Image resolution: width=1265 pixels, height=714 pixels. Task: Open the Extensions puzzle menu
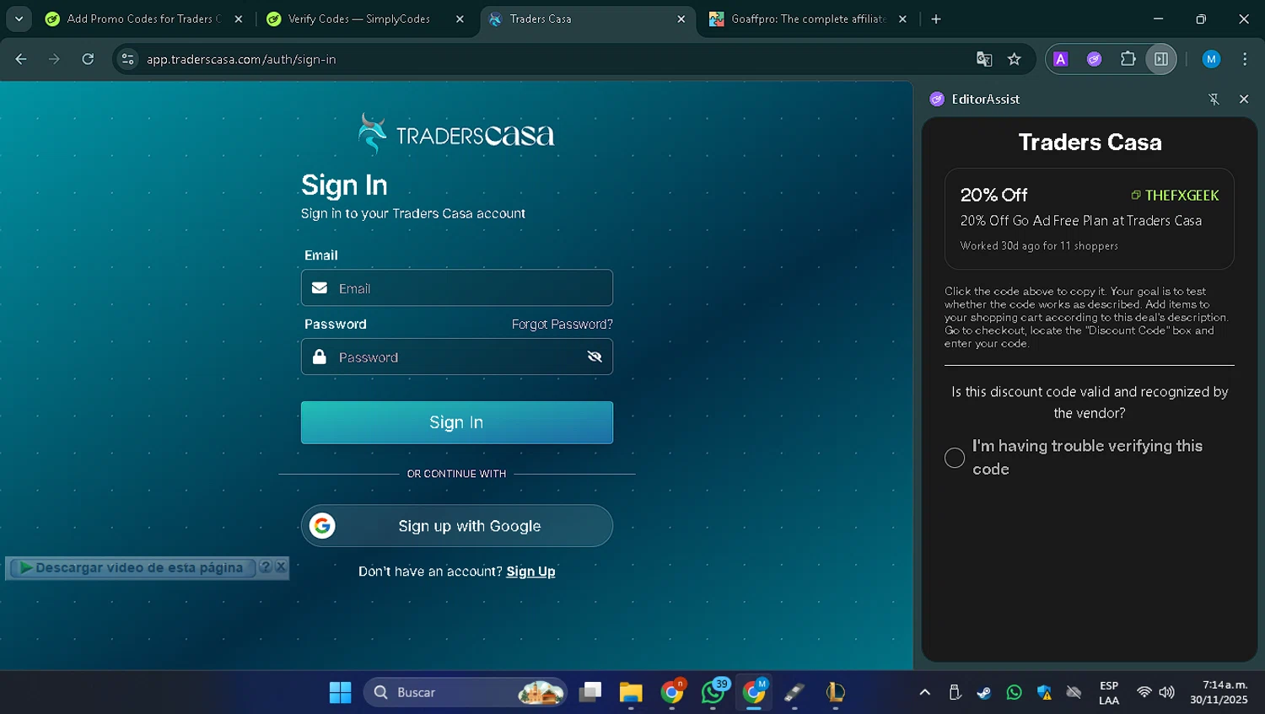[x=1128, y=59]
